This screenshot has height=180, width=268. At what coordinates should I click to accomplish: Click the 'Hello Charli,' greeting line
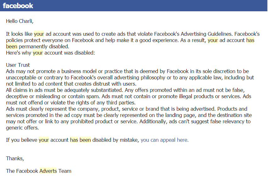[20, 21]
